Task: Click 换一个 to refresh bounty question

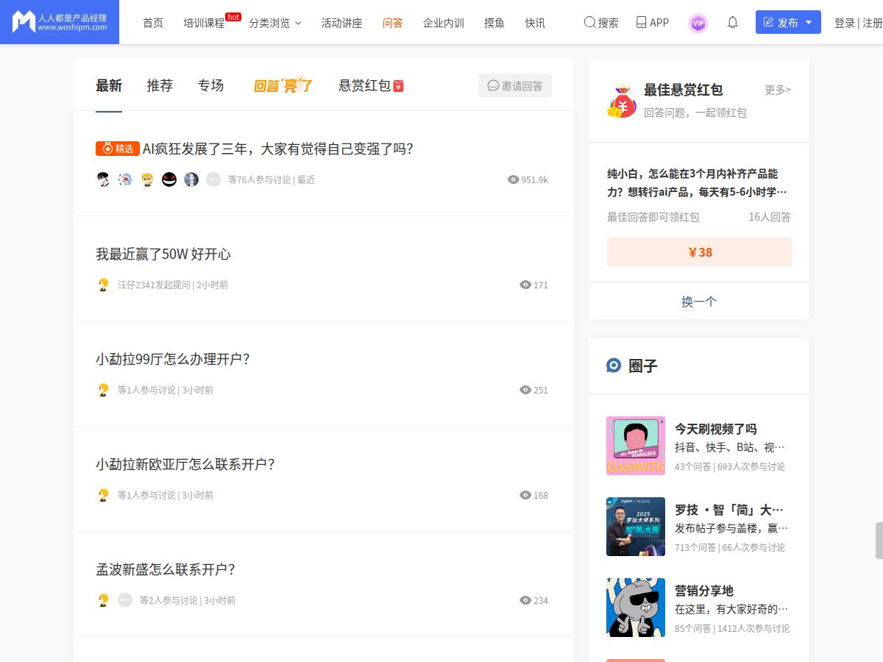Action: pos(699,302)
